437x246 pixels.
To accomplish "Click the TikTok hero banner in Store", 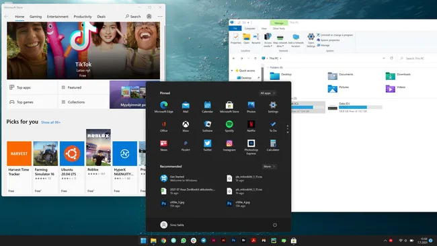I will click(83, 50).
